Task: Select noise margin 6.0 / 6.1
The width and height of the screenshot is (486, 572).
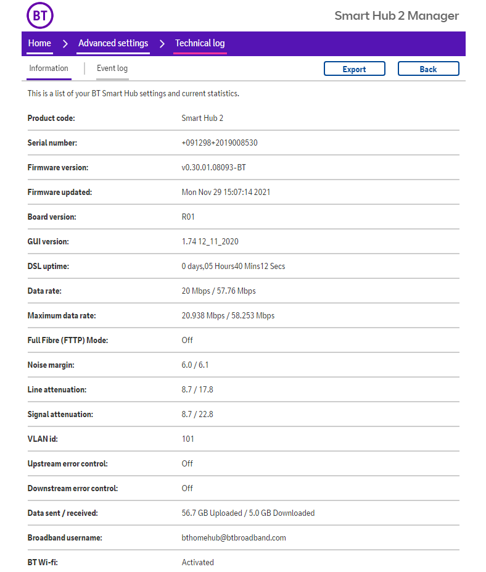Action: [195, 365]
